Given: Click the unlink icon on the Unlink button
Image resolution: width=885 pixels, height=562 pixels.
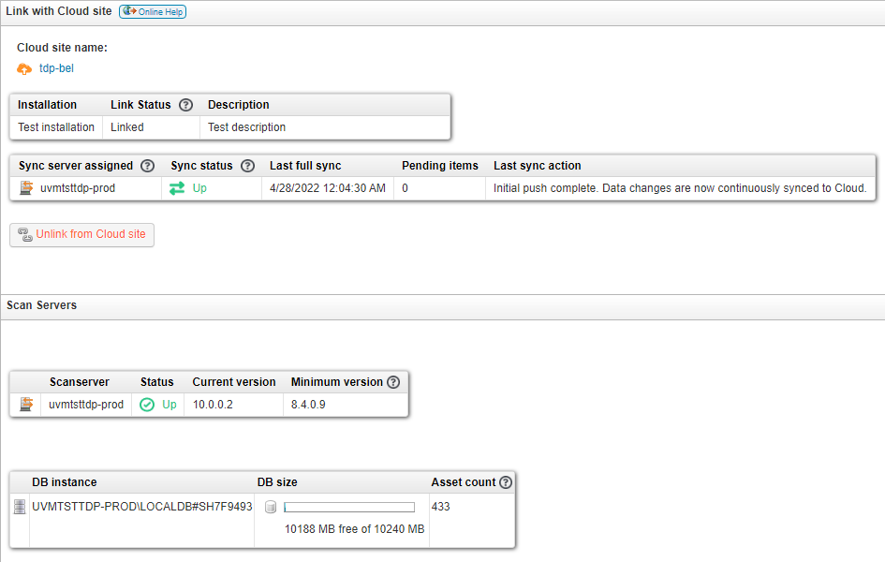Looking at the screenshot, I should [23, 235].
